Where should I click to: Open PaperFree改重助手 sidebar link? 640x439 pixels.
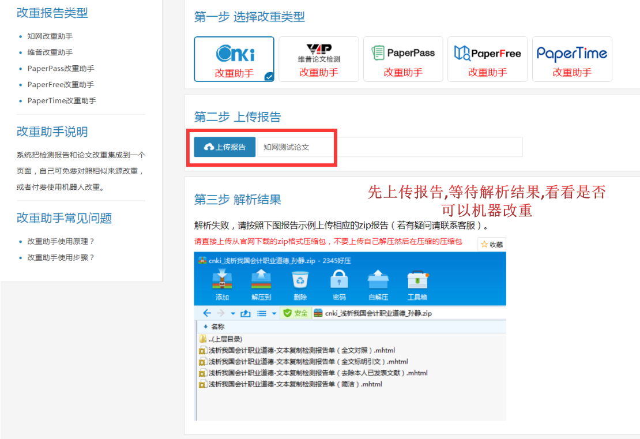point(61,85)
